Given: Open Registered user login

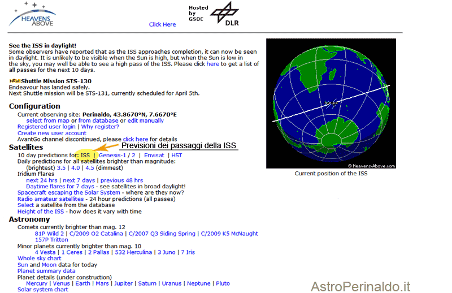Looking at the screenshot, I should coord(46,127).
